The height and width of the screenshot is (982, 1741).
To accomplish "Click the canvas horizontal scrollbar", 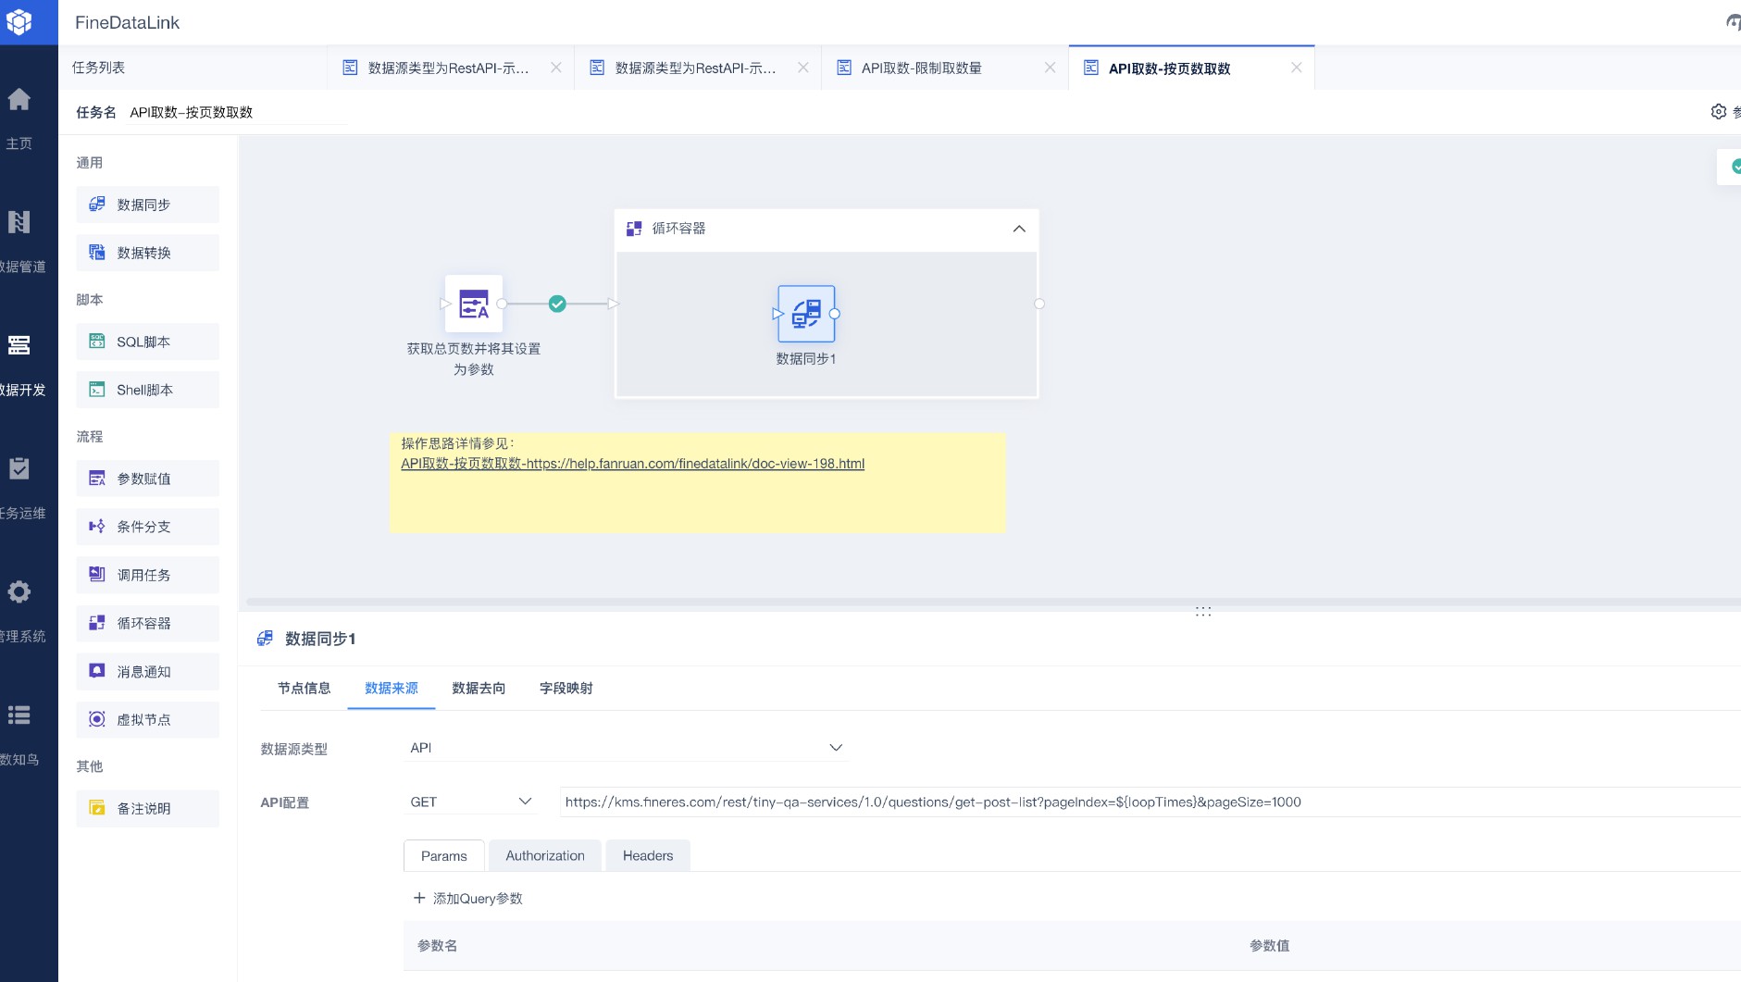I will pos(993,602).
